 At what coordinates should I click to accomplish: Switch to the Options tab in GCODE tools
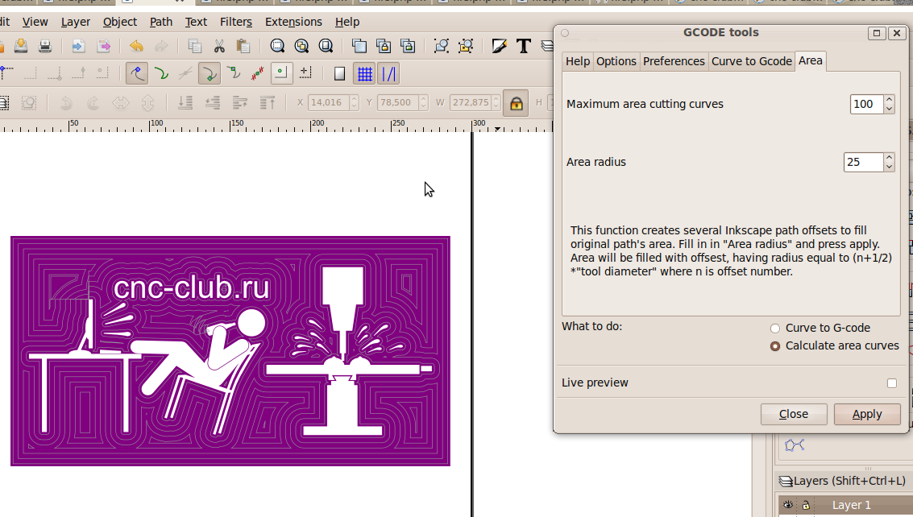(616, 61)
